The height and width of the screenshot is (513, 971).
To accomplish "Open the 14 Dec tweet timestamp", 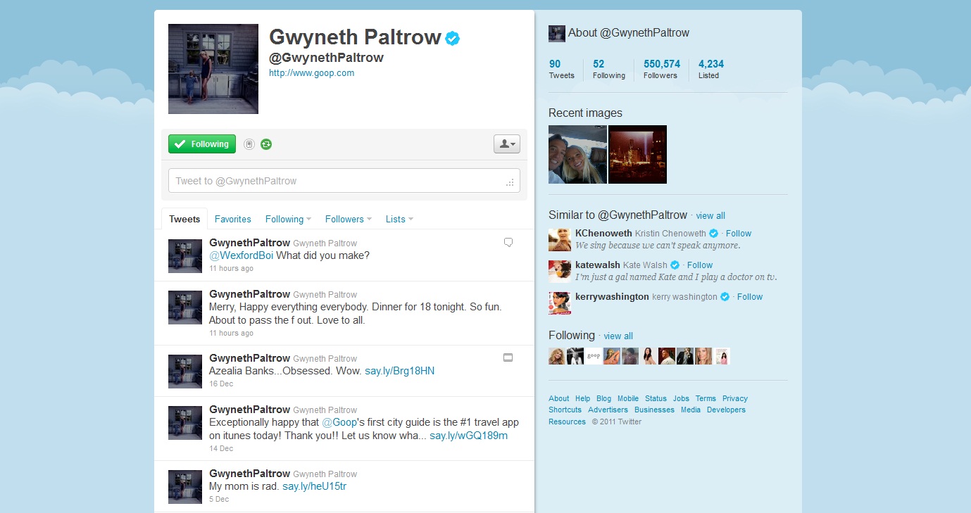I will point(221,448).
